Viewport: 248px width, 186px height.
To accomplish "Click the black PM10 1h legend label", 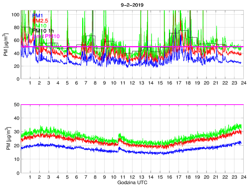I will tap(43, 31).
